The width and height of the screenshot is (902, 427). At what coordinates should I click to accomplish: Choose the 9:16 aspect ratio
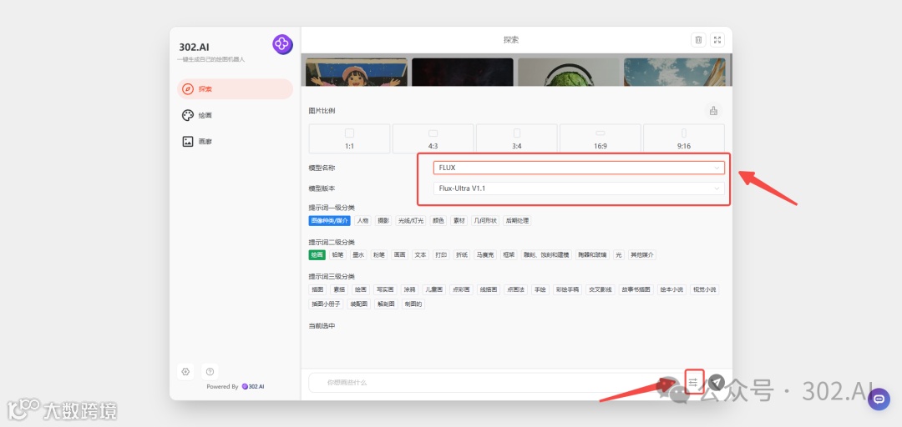click(684, 138)
